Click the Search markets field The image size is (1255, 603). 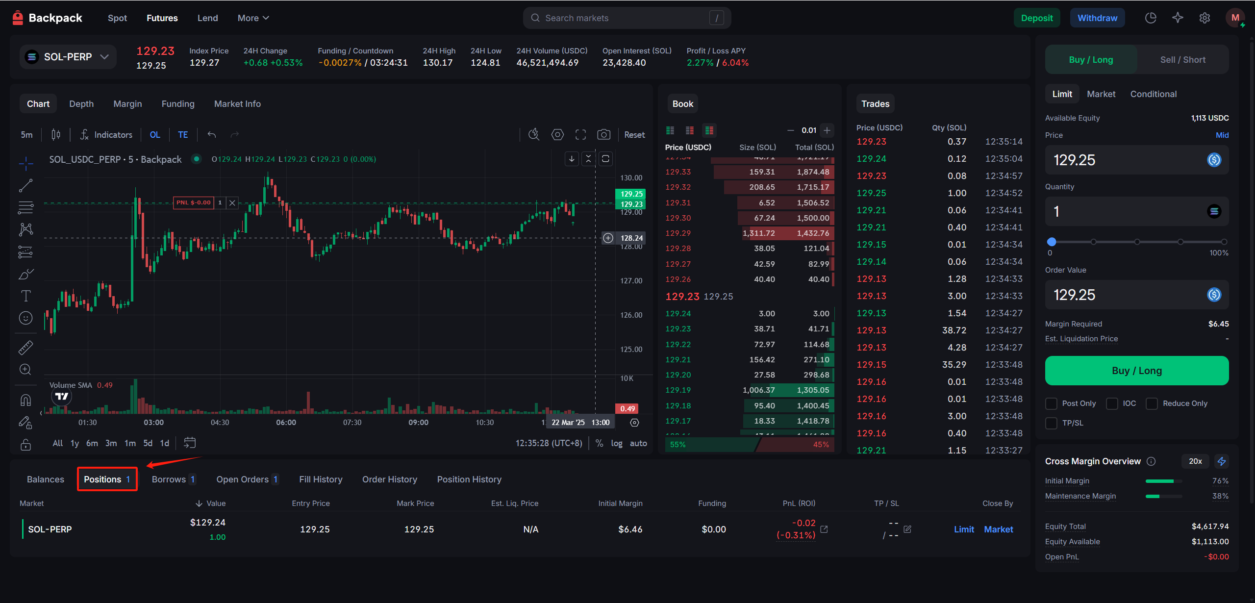click(627, 18)
